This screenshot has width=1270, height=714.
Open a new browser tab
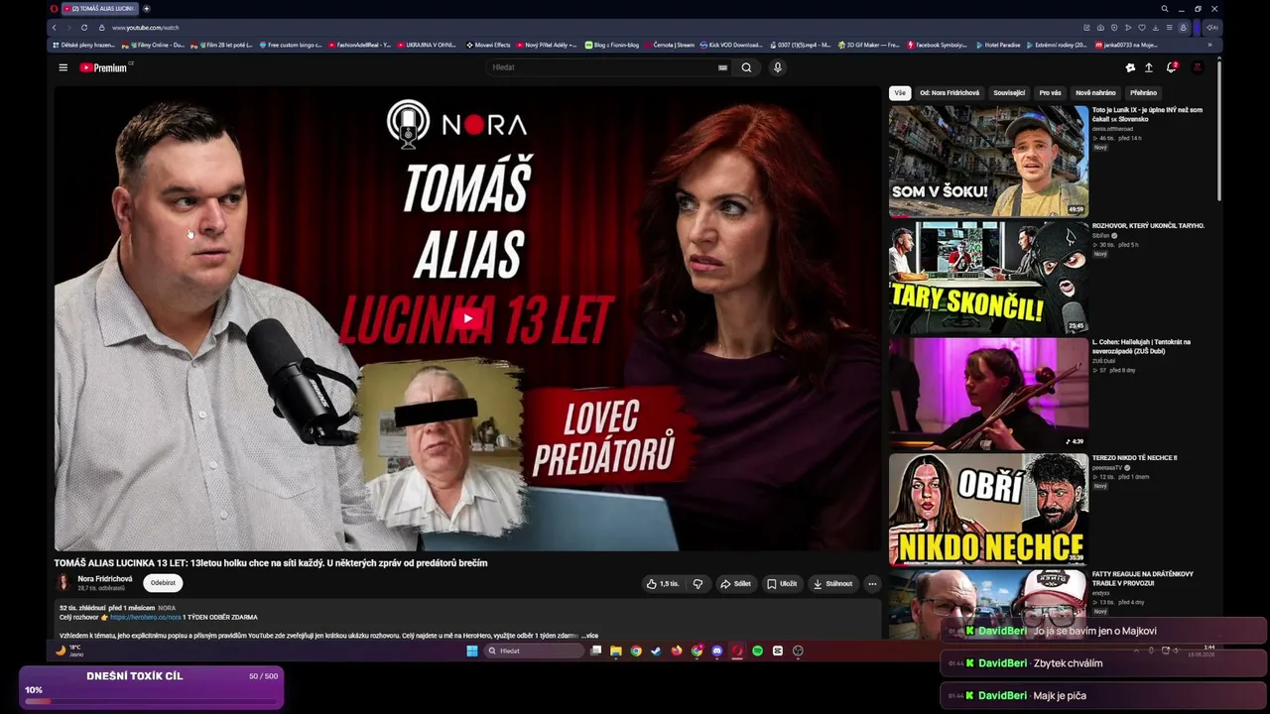point(147,8)
